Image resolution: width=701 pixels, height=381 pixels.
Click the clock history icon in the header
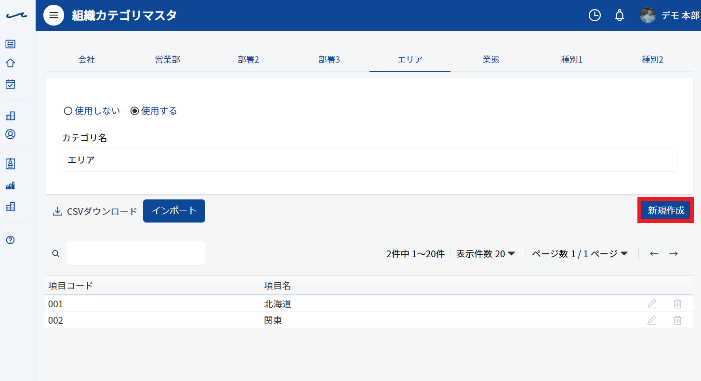point(595,15)
